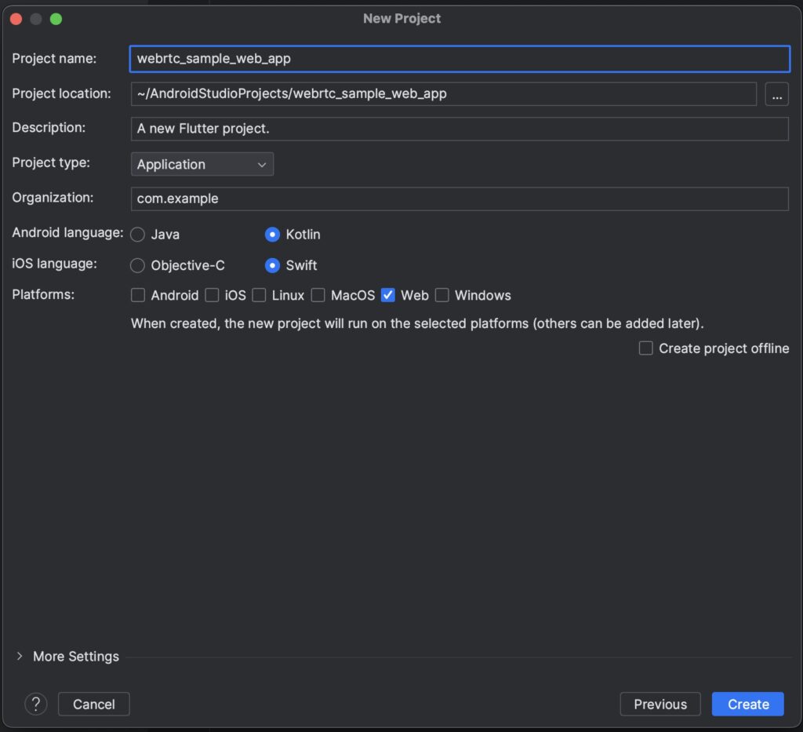Toggle Create project offline checkbox
This screenshot has height=732, width=803.
646,348
